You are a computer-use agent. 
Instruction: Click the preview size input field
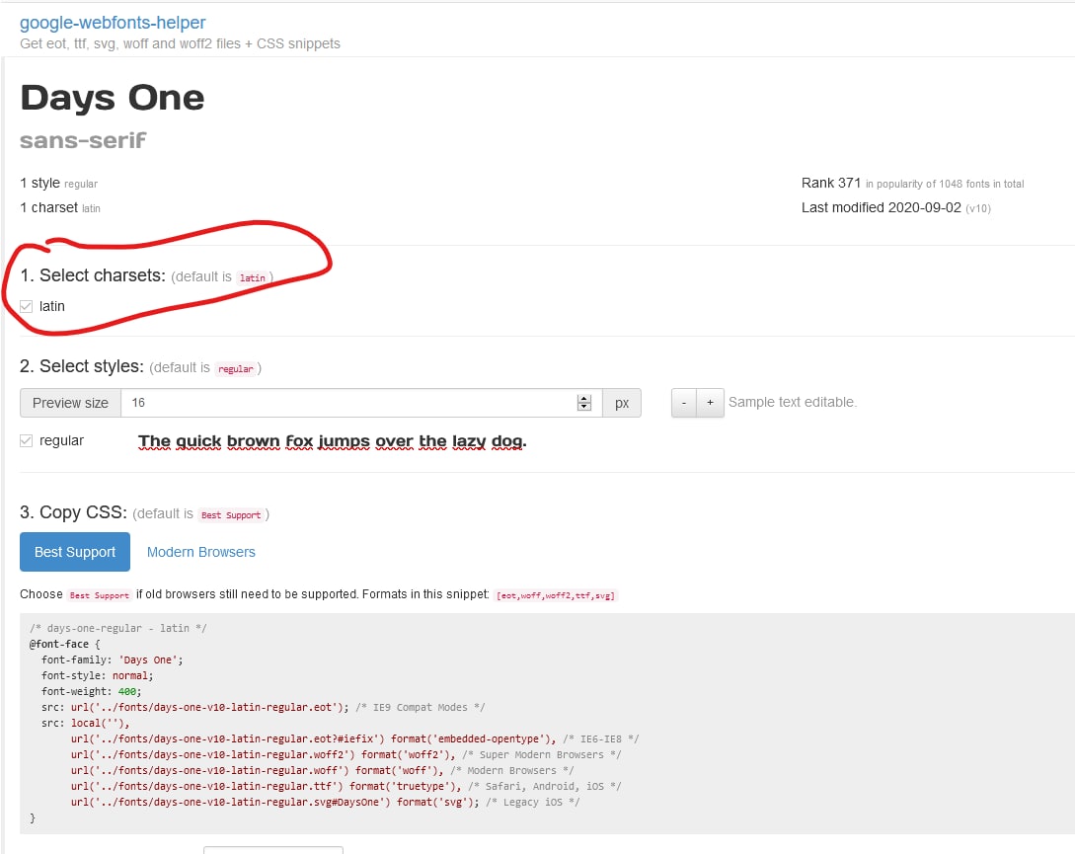pos(361,403)
